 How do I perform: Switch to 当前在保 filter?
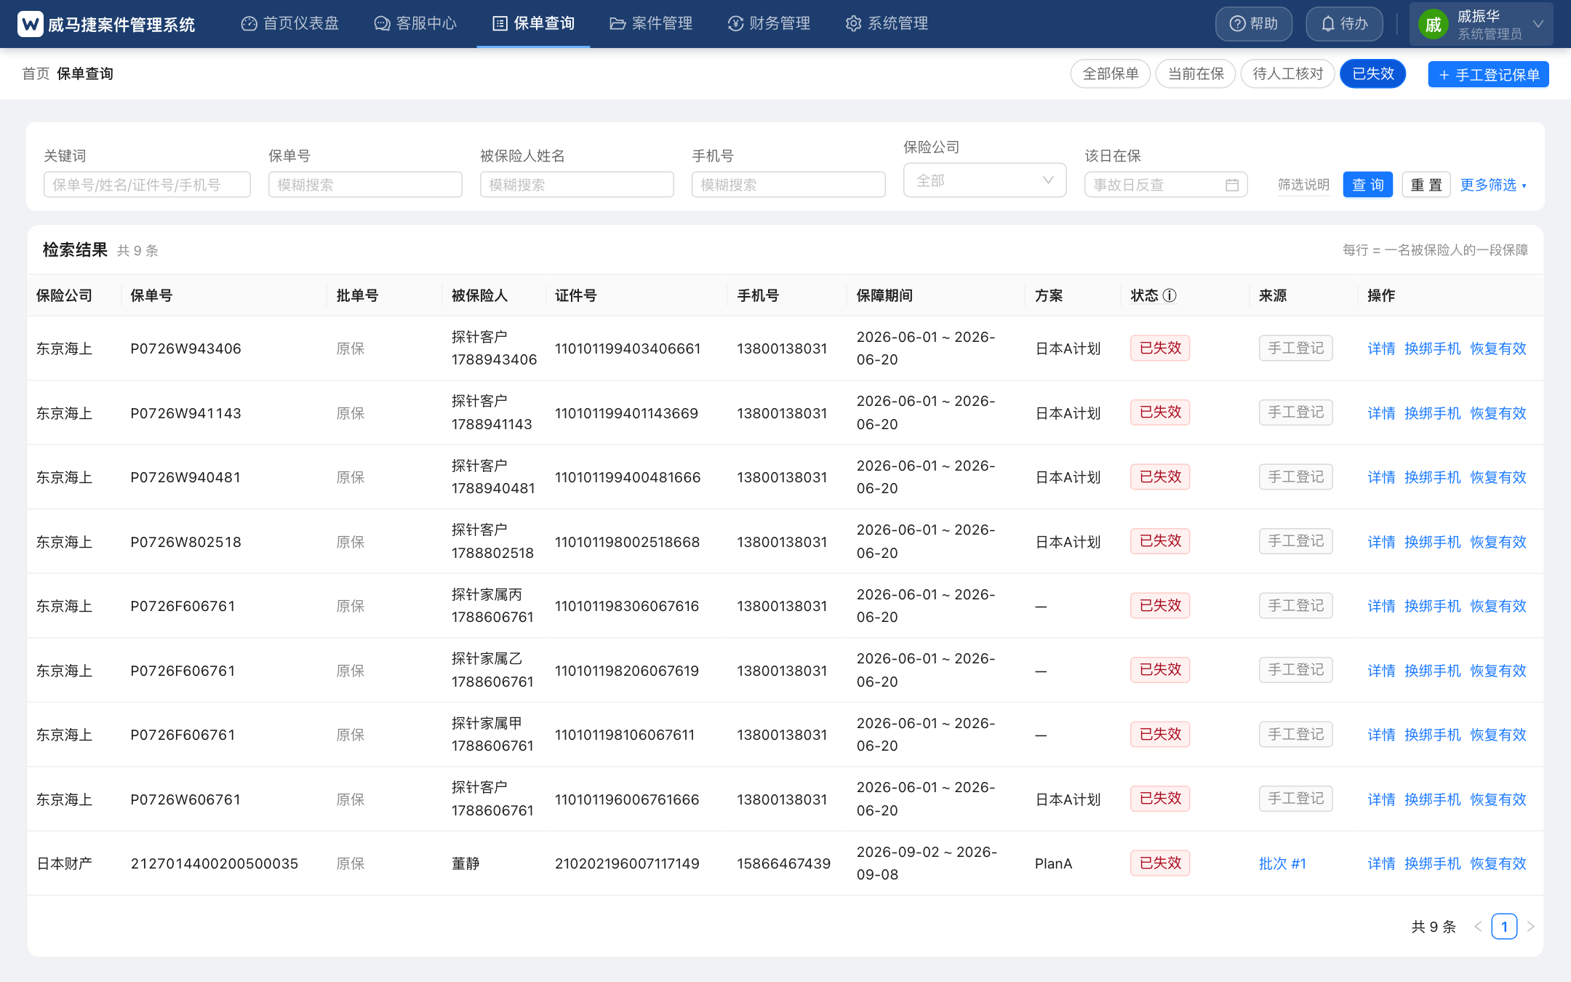point(1196,73)
